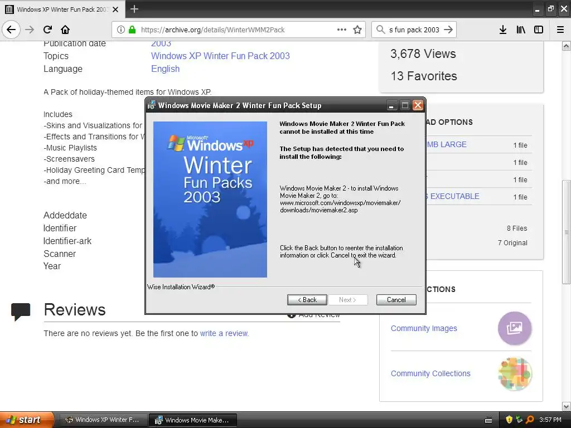This screenshot has width=571, height=428.
Task: Open a new browser tab
Action: (134, 9)
